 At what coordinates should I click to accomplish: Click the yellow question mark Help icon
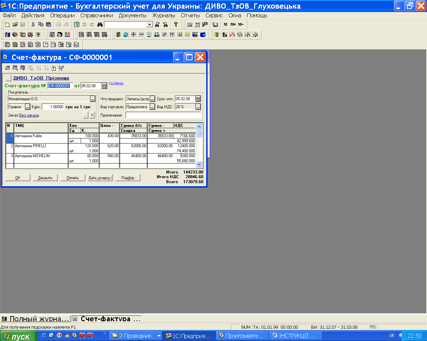point(176,24)
